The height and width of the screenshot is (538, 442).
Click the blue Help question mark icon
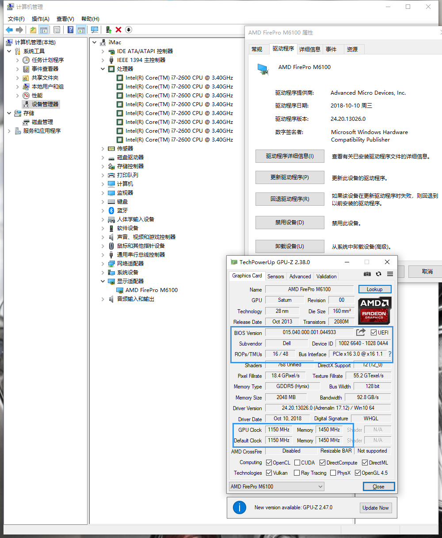click(x=70, y=30)
